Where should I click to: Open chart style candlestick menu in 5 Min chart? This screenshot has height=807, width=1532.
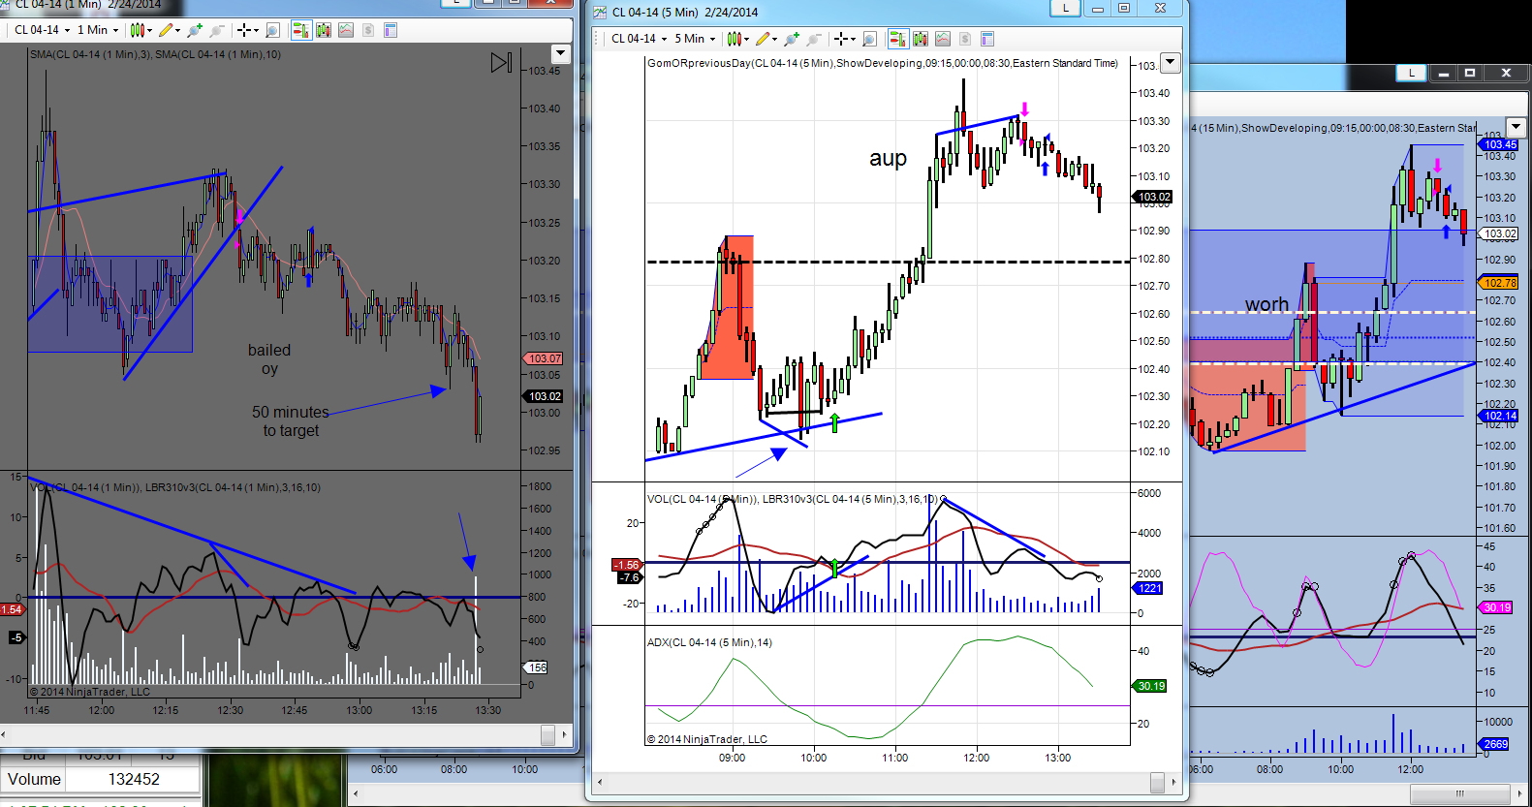click(x=738, y=39)
